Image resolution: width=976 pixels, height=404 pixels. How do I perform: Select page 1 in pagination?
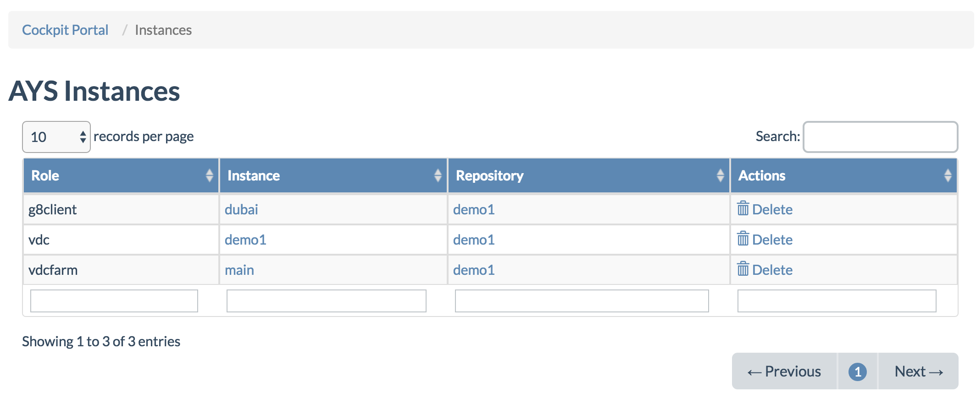(857, 371)
